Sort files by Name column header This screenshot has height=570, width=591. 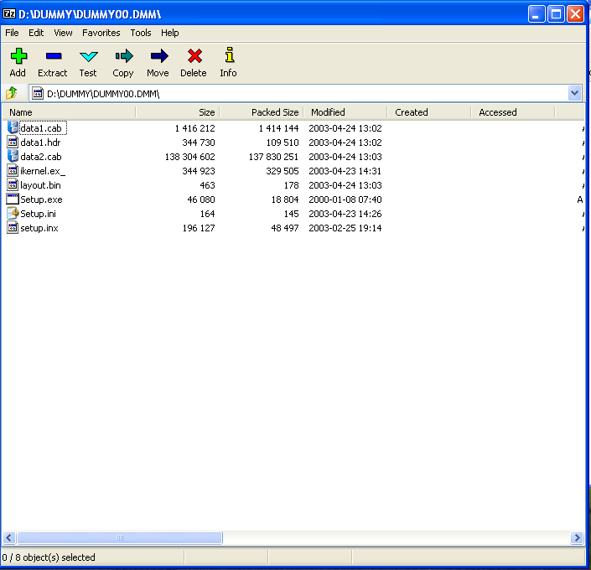[21, 112]
